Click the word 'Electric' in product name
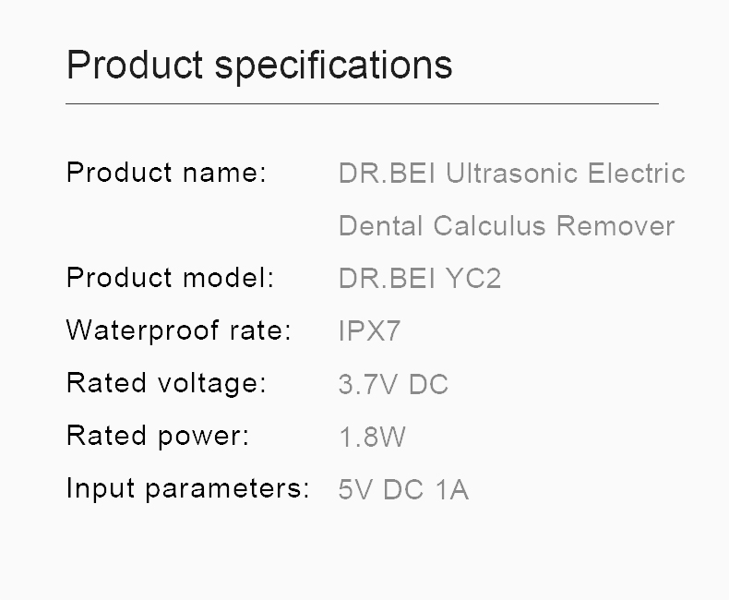The image size is (729, 600). (x=637, y=174)
